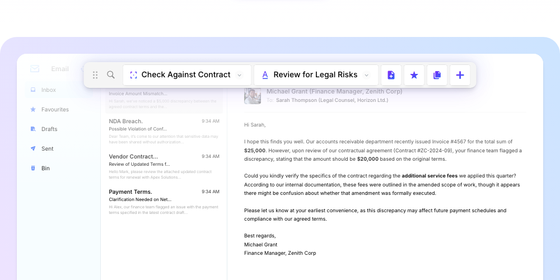Viewport: 560px width, 280px height.
Task: Click the 'Clarification Needed on Net...' subject
Action: [140, 199]
